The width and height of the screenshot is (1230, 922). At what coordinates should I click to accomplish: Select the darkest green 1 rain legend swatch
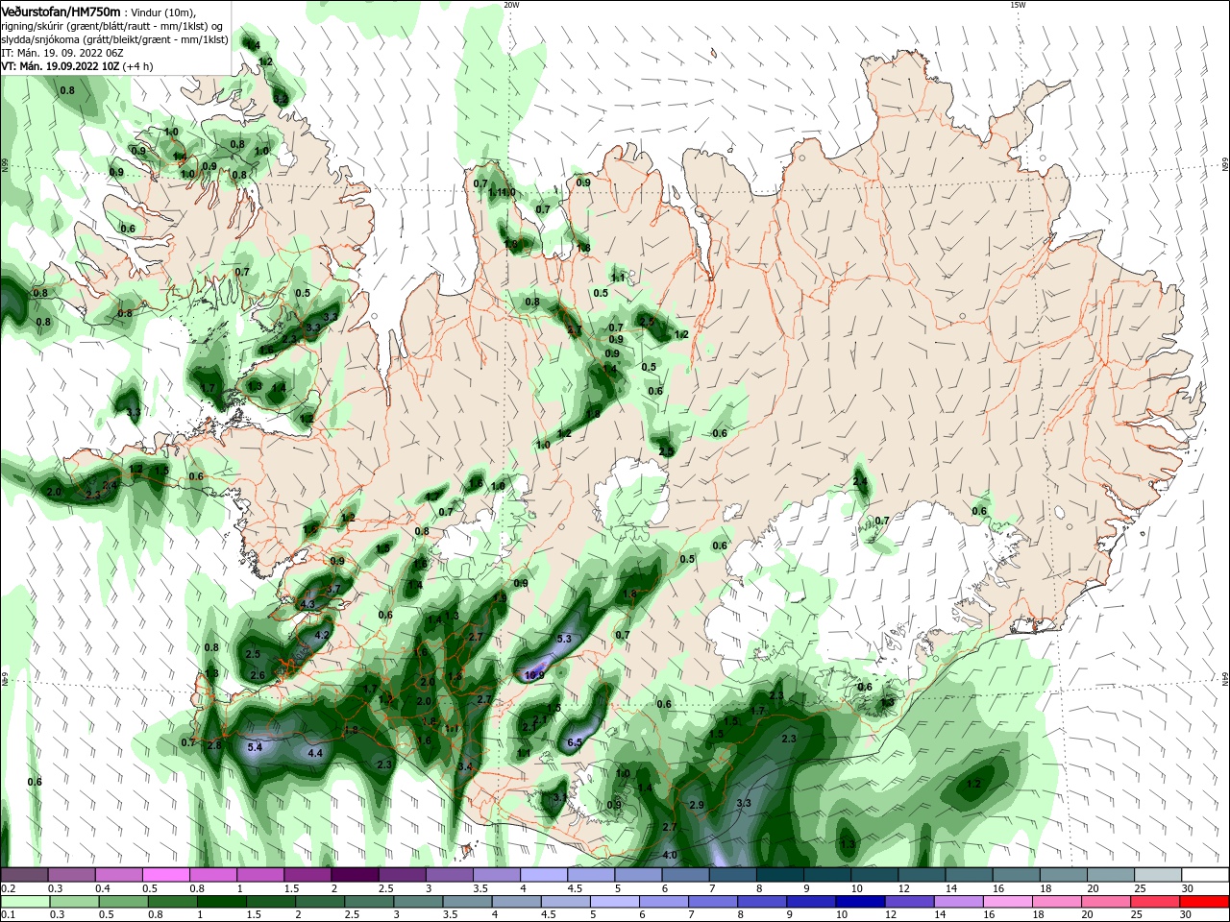(222, 902)
